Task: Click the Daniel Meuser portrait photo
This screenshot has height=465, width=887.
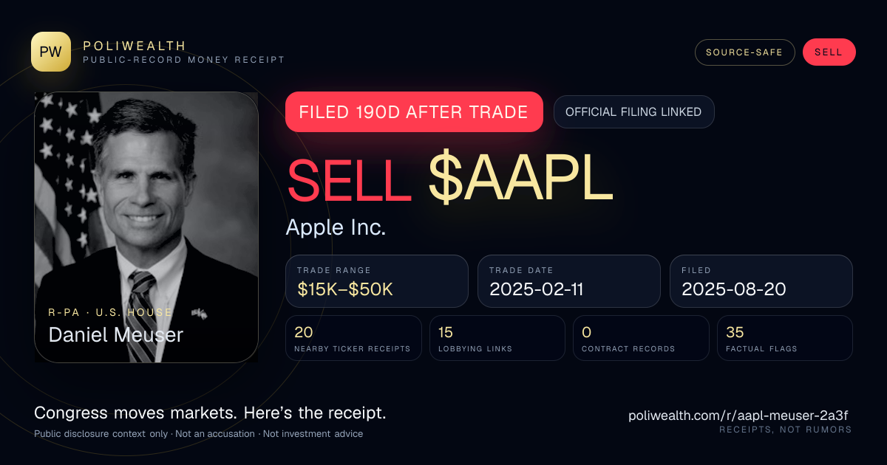Action: [146, 227]
